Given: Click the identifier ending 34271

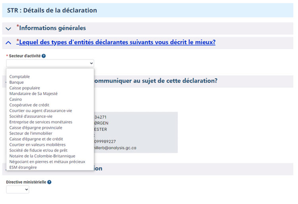Looking at the screenshot, I should [x=101, y=117].
